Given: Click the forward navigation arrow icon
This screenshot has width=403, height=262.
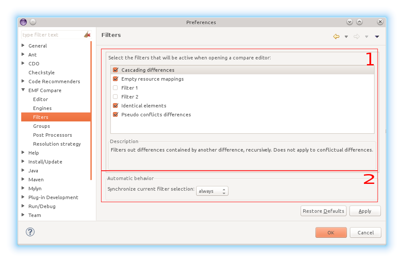Looking at the screenshot, I should pos(357,37).
